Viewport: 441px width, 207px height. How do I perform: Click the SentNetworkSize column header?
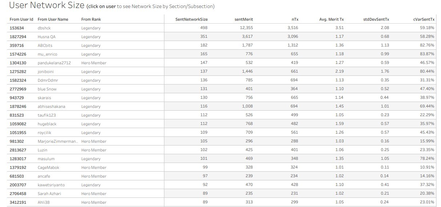pyautogui.click(x=191, y=19)
